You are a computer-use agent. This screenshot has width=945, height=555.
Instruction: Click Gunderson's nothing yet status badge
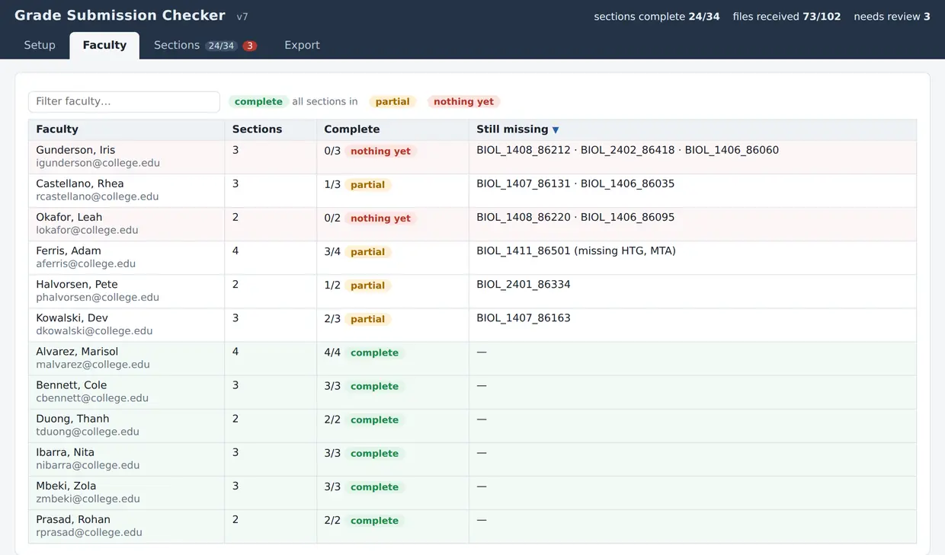click(x=380, y=152)
